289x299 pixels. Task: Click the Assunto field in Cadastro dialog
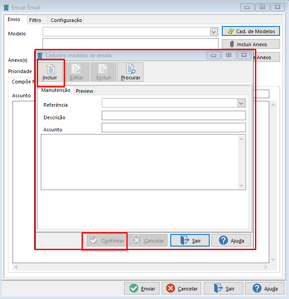coord(174,128)
